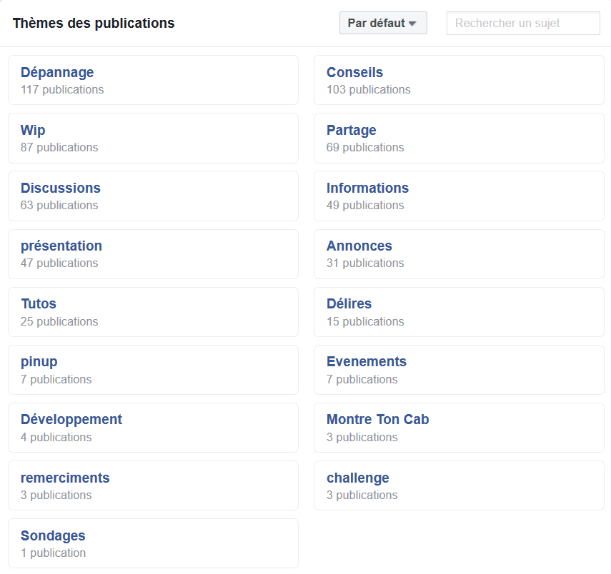
Task: Select the Conseils topic
Action: coord(354,73)
